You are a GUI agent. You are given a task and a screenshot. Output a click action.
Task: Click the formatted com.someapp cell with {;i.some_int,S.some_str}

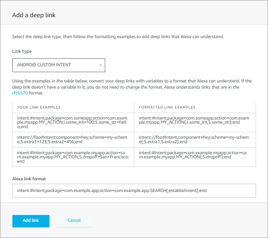195,122
